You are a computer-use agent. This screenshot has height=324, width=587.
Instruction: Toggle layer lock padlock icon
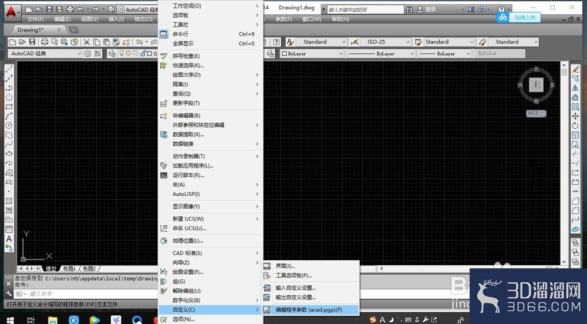click(x=143, y=53)
